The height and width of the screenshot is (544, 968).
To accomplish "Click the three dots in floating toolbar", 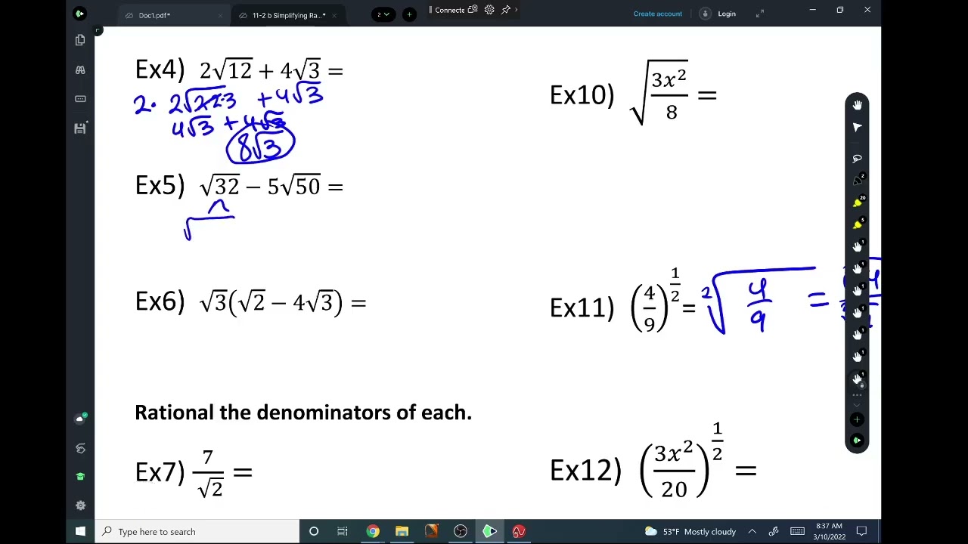I will (x=857, y=395).
